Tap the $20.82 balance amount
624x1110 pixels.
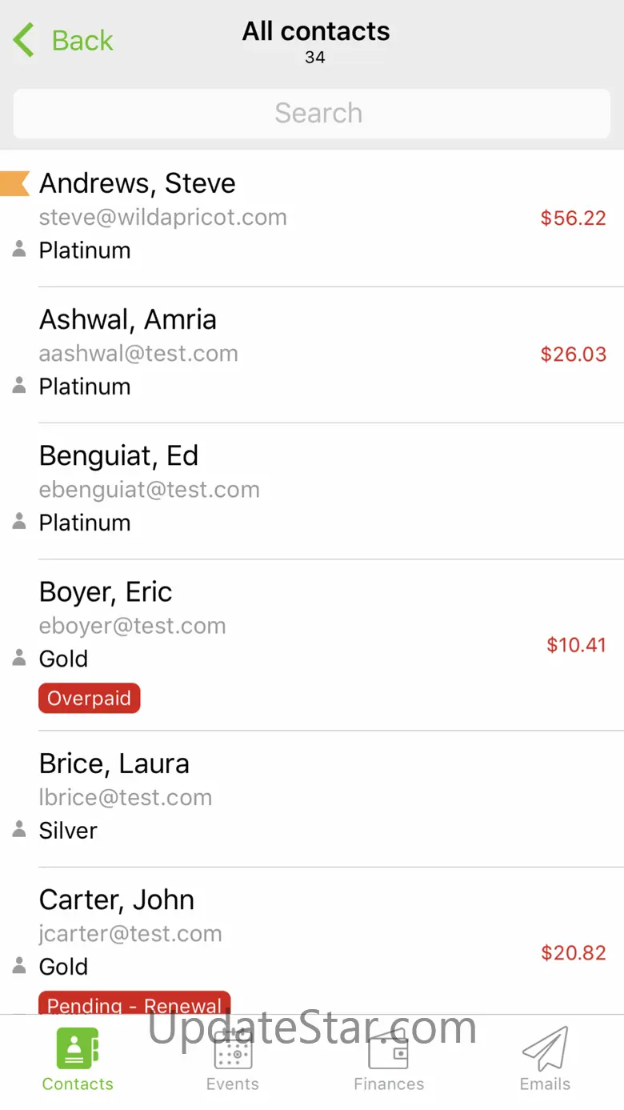tap(574, 952)
